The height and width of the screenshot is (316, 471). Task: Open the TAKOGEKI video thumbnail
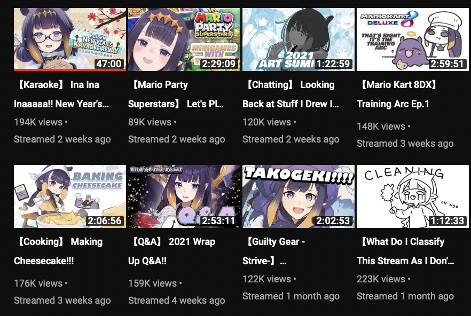(299, 196)
